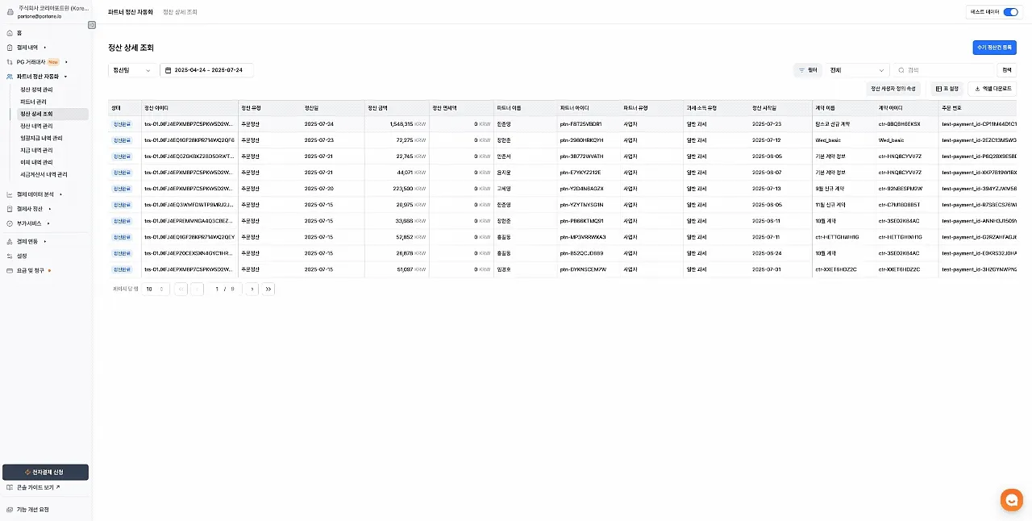Image resolution: width=1032 pixels, height=521 pixels.
Task: Change the rows per page selector
Action: tap(155, 289)
